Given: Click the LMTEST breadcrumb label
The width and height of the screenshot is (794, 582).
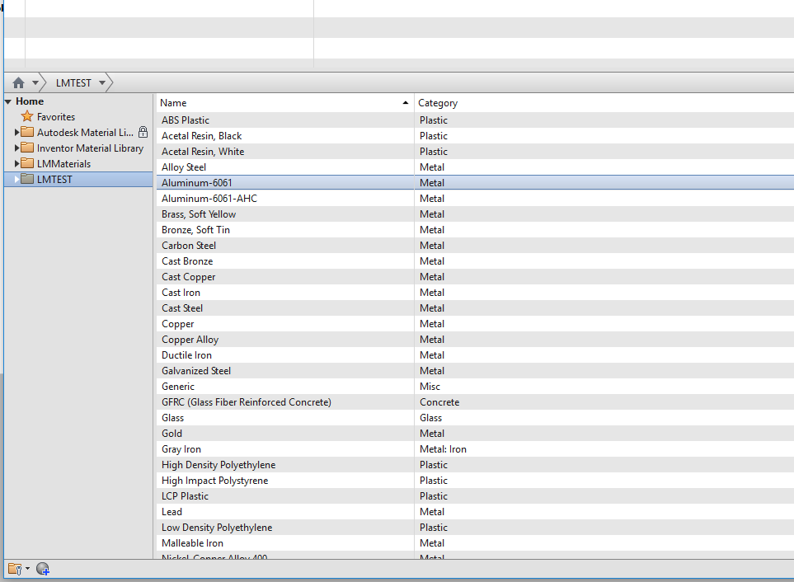Looking at the screenshot, I should (73, 83).
